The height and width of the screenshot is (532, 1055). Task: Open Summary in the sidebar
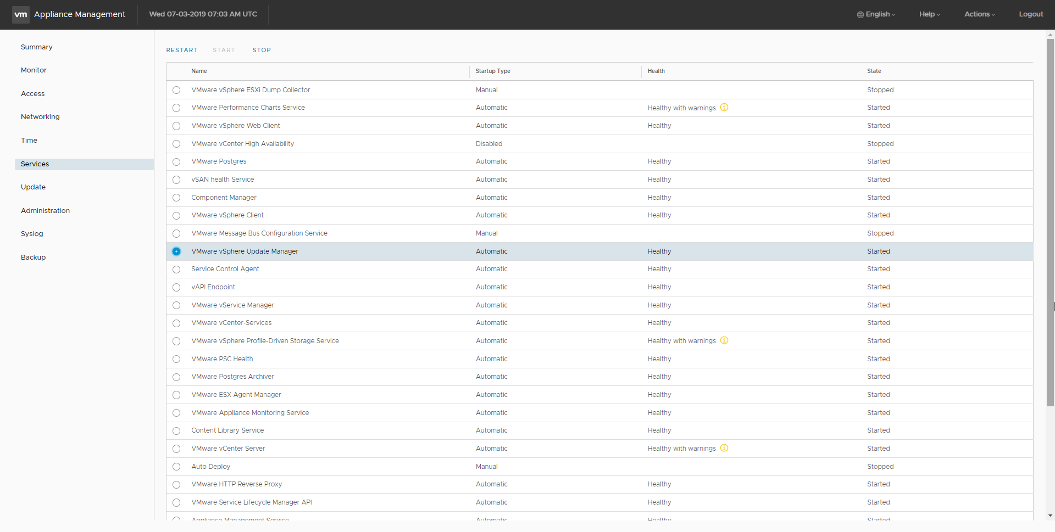tap(37, 47)
